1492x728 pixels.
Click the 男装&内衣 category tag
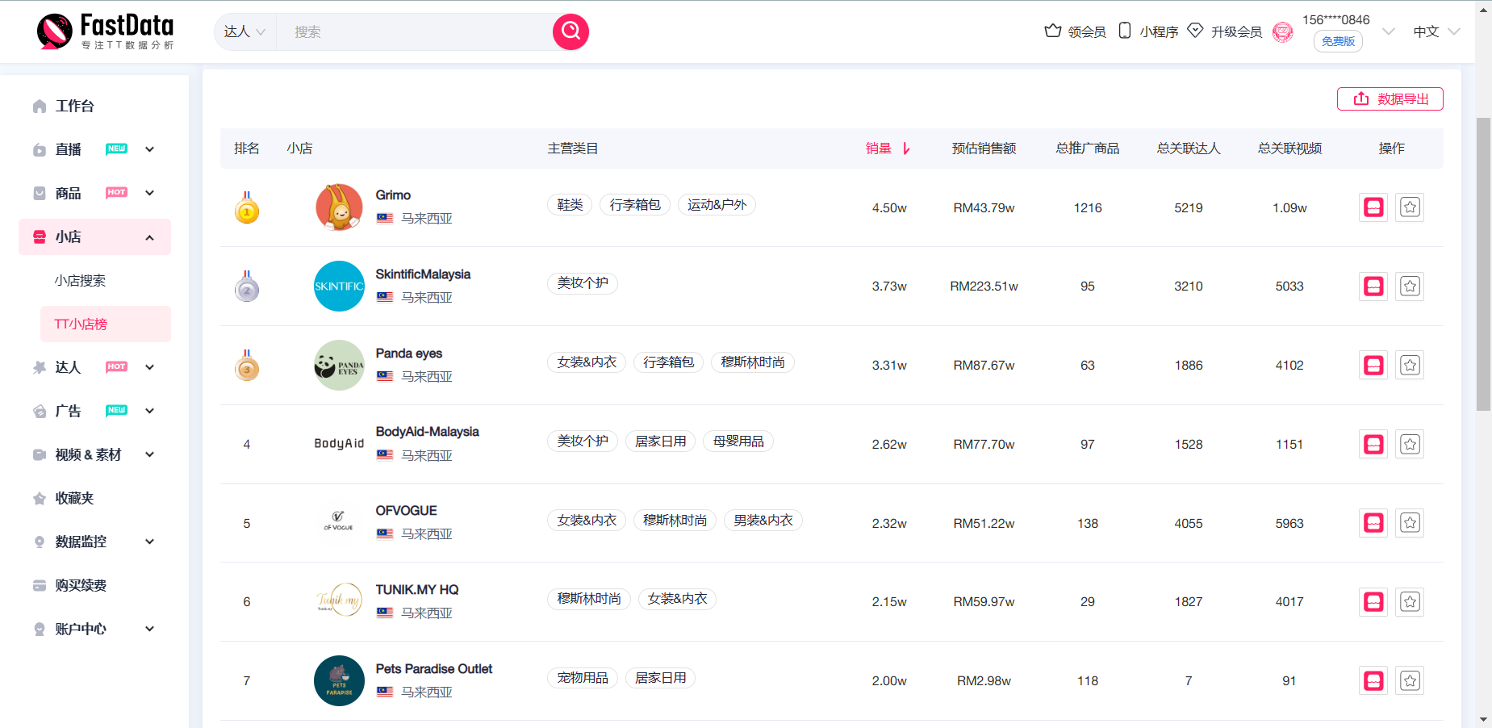tap(763, 521)
